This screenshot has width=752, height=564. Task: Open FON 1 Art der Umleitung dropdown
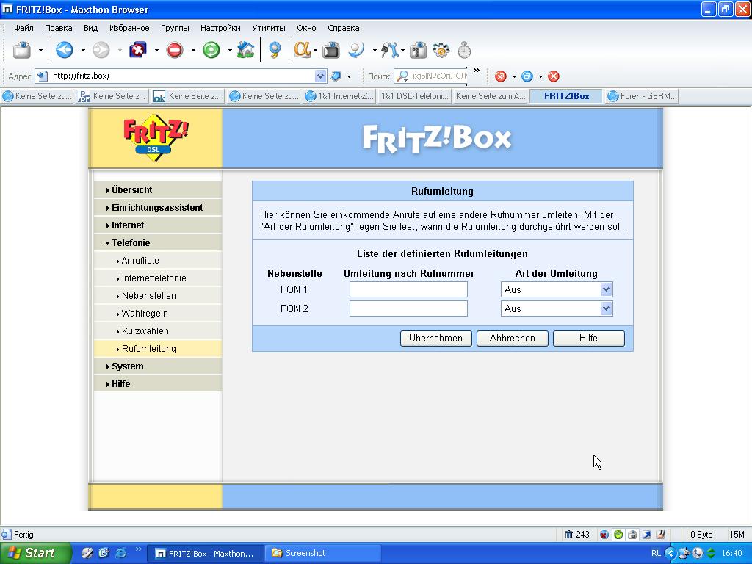[x=606, y=289]
